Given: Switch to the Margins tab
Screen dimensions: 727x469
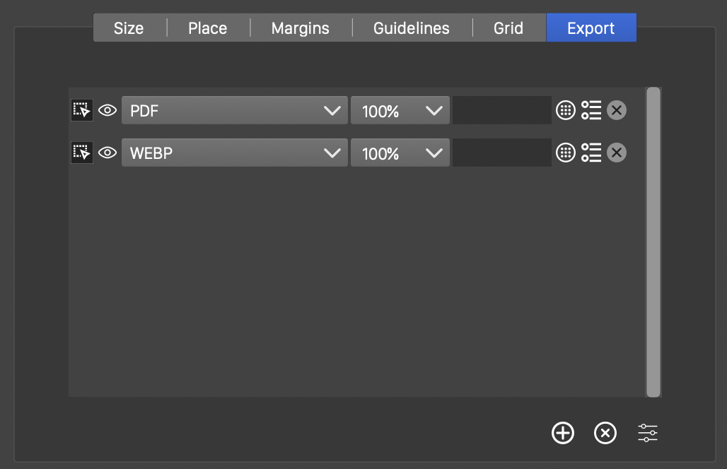Looking at the screenshot, I should coord(301,28).
